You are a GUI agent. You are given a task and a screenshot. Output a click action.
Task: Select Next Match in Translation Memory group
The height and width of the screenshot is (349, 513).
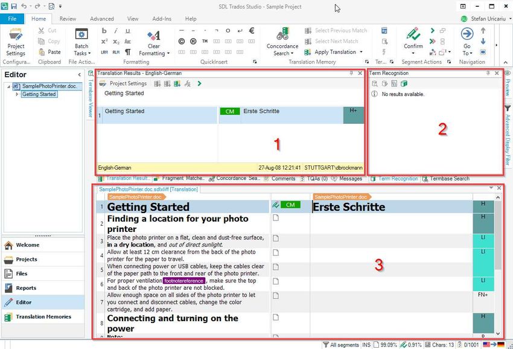(331, 41)
